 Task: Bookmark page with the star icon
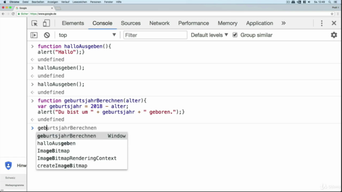point(332,14)
